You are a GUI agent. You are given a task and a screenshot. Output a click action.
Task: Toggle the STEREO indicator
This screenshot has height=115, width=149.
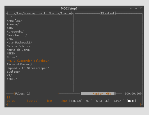point(76,101)
